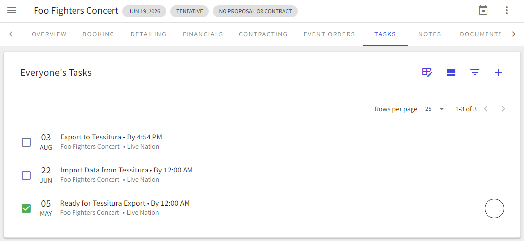
Task: Click Live Nation under Export to Tessitura
Action: click(x=143, y=147)
